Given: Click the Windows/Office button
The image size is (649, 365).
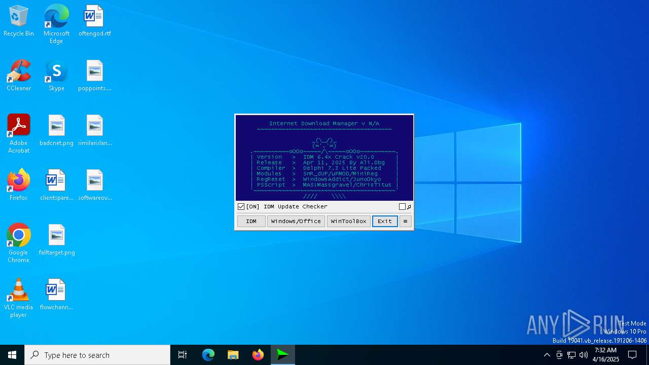Looking at the screenshot, I should click(x=296, y=221).
